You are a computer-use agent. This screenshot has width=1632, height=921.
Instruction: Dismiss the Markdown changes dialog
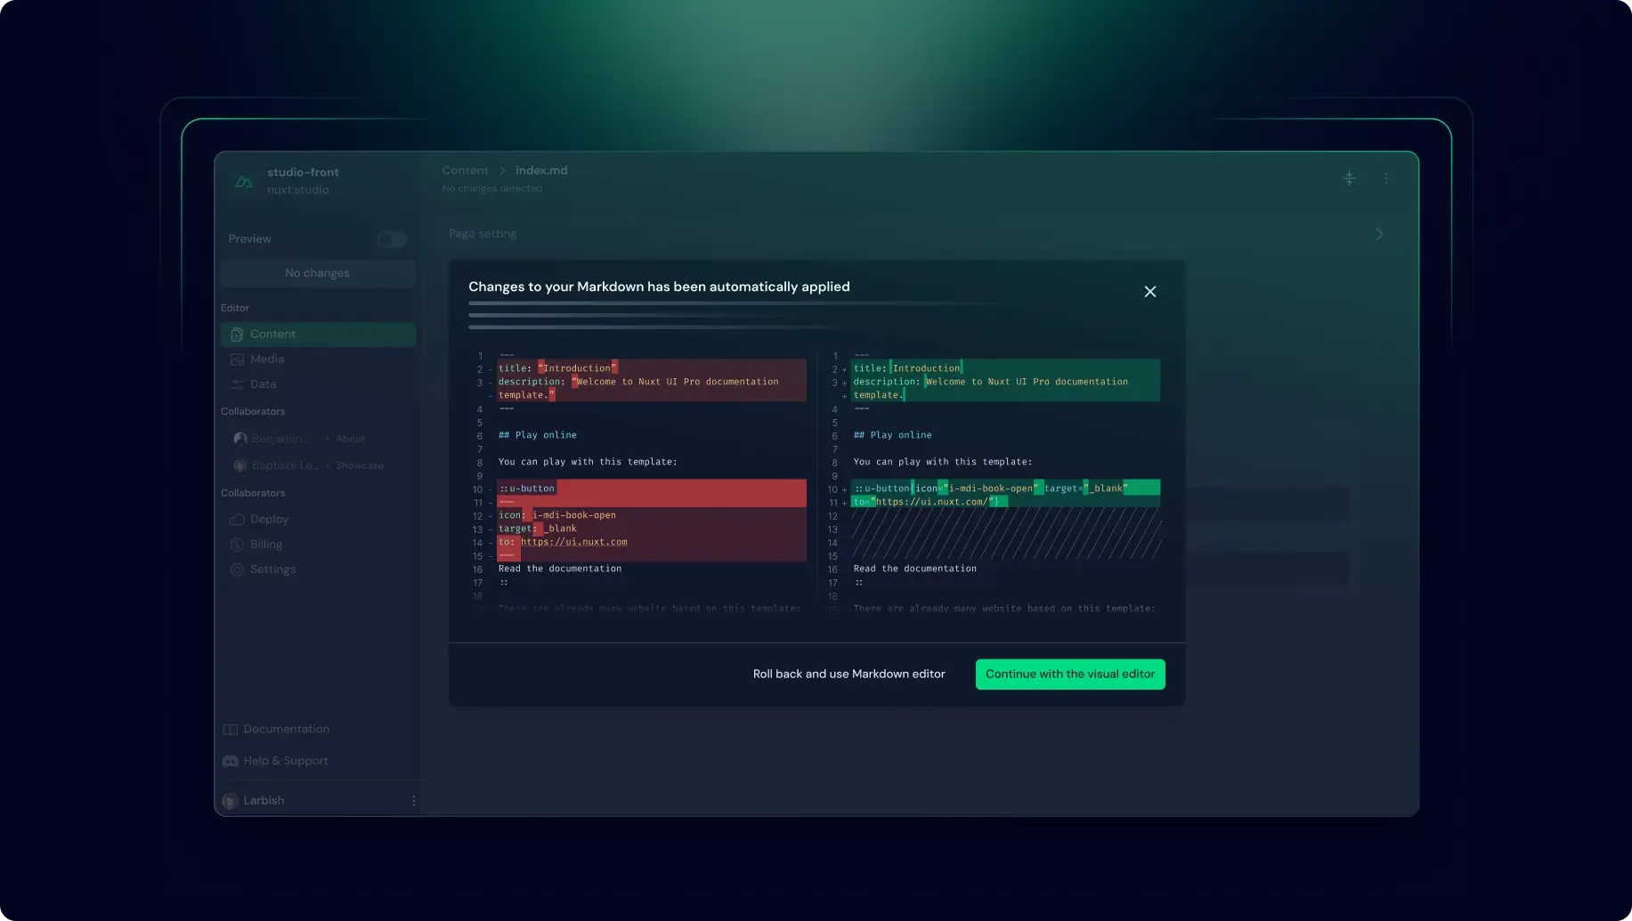pos(1149,291)
